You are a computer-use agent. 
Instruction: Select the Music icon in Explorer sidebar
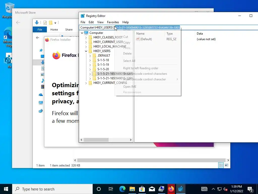pyautogui.click(x=43, y=81)
